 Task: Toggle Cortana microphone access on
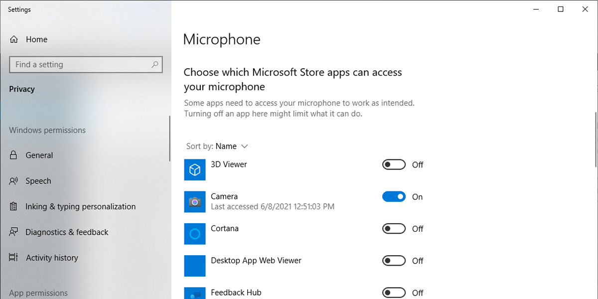point(394,229)
